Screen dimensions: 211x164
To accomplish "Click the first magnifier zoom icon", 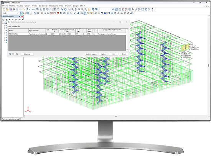I will point(73,10).
